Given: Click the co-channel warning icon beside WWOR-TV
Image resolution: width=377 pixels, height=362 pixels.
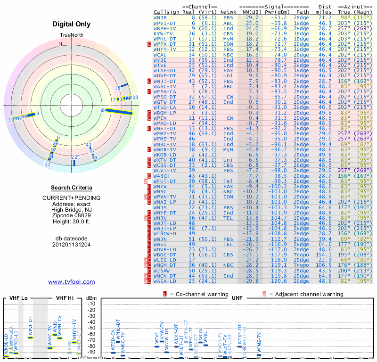Looking at the screenshot, I should tap(149, 149).
